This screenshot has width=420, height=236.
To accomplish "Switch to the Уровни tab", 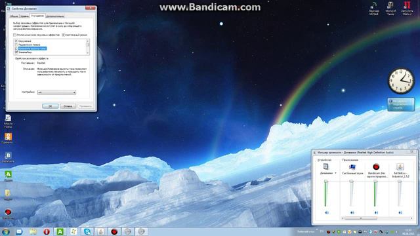I will coord(24,16).
